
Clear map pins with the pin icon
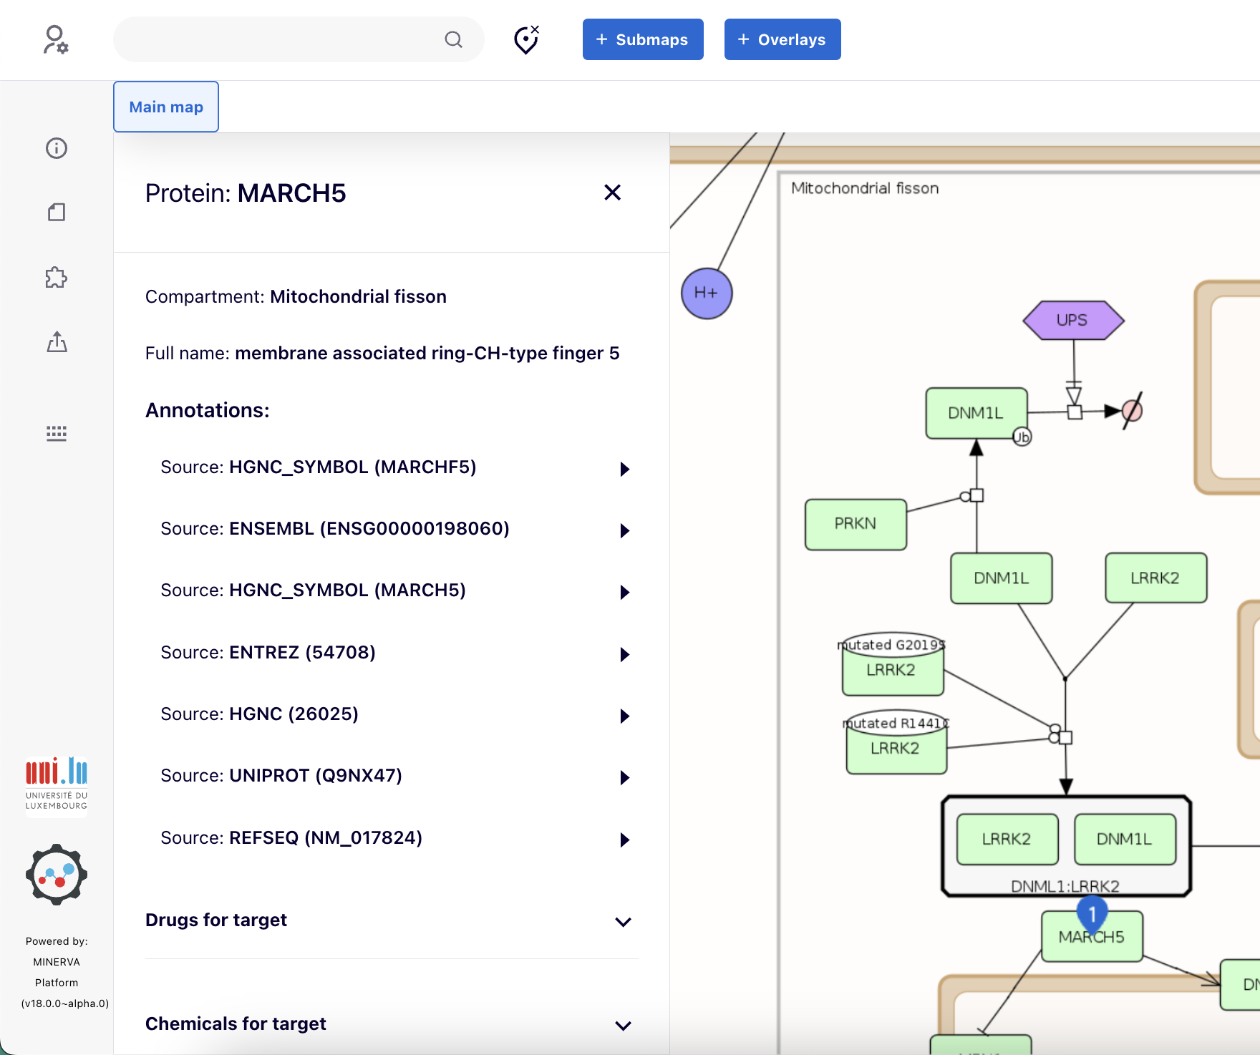pos(526,39)
